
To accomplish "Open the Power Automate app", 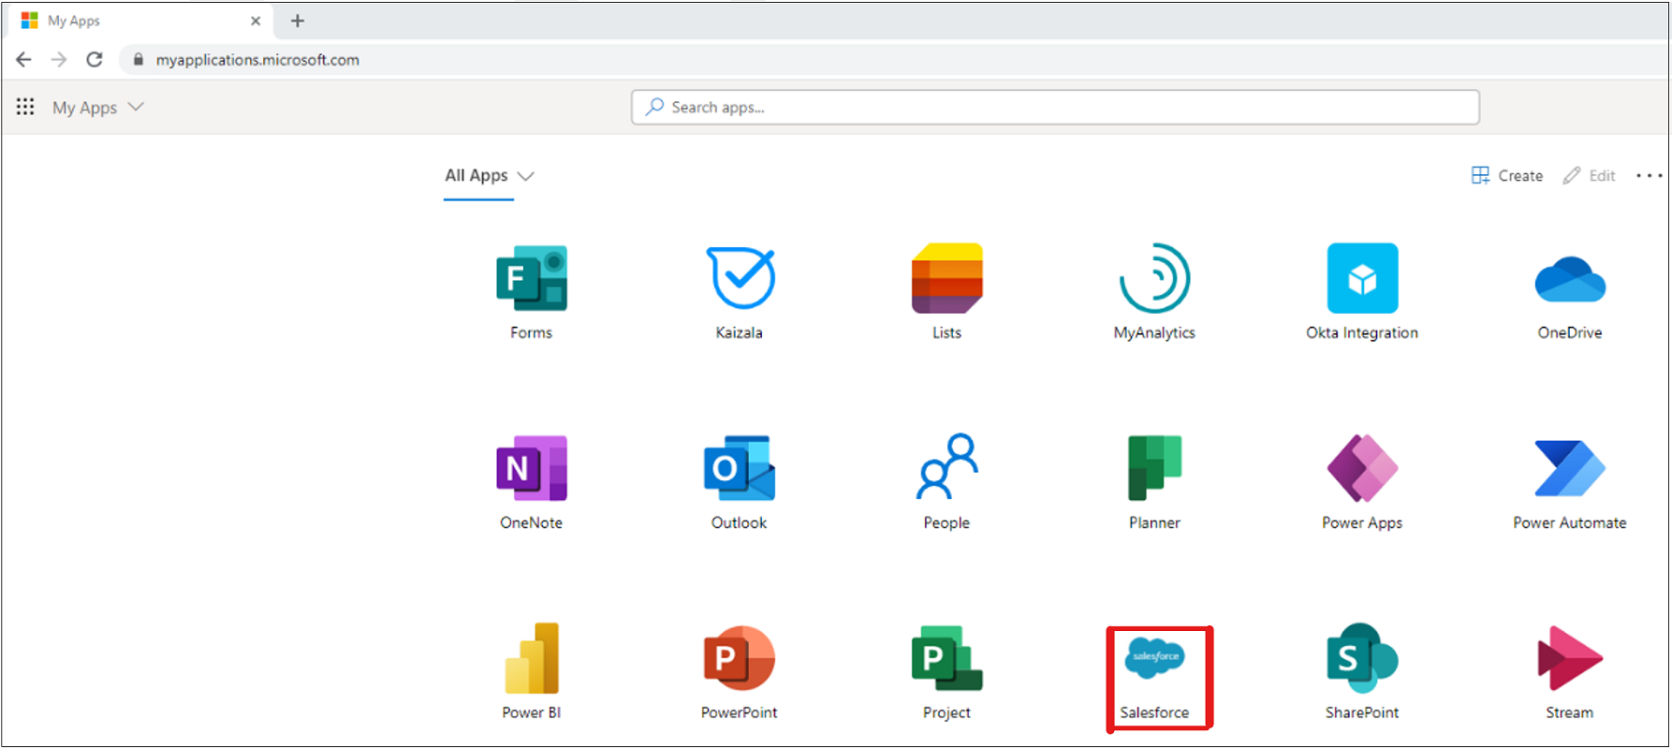I will [x=1570, y=468].
